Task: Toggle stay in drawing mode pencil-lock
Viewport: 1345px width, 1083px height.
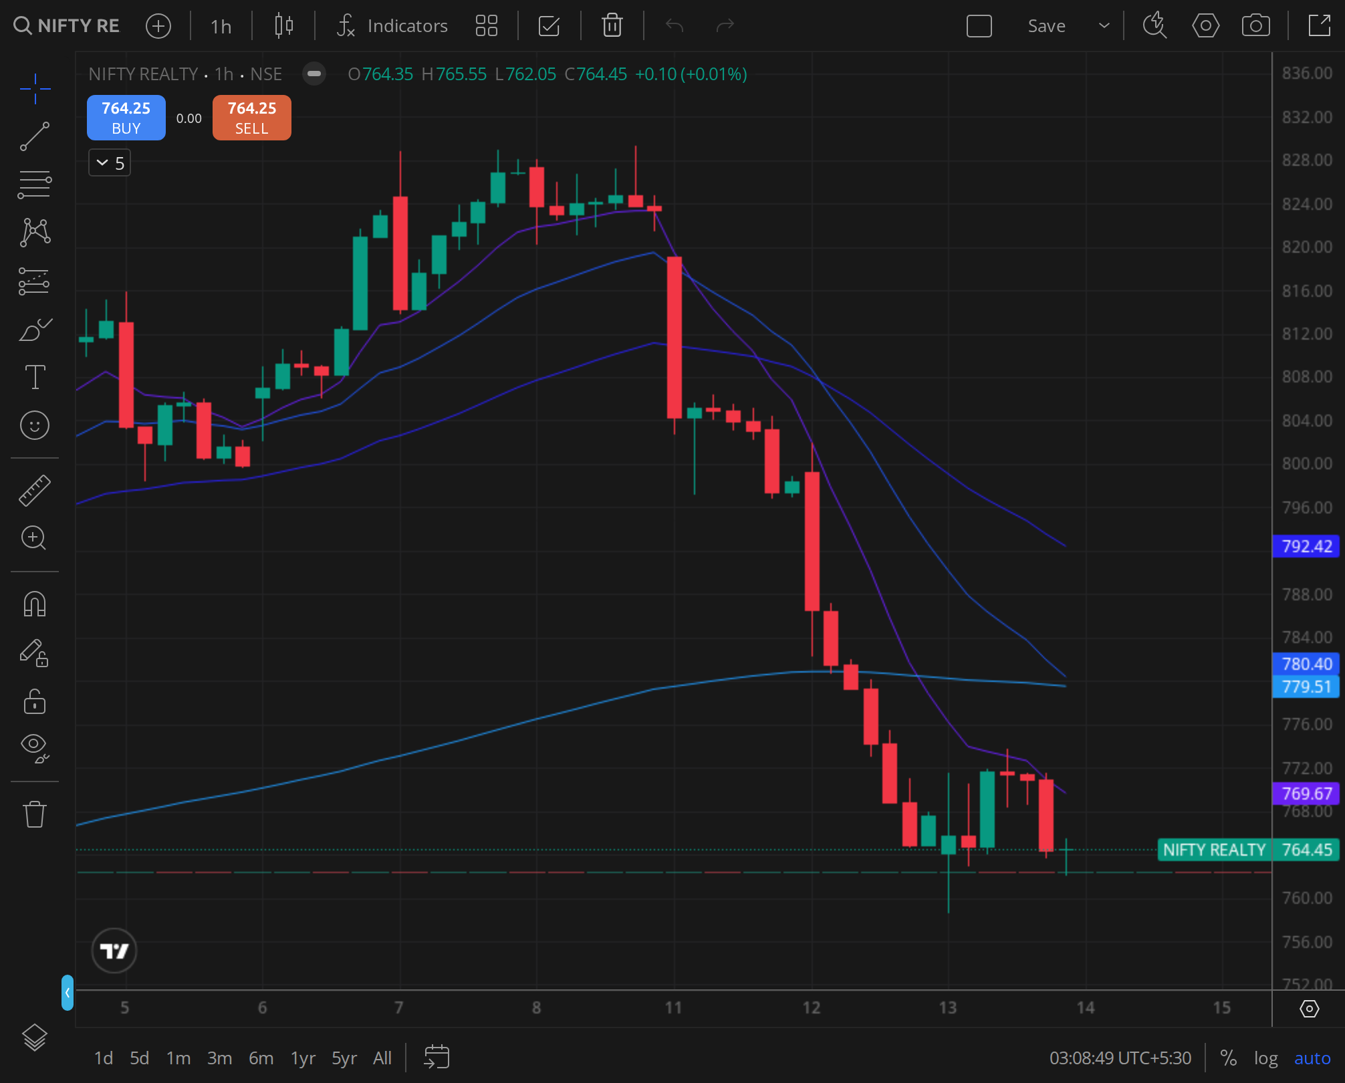Action: [x=35, y=652]
